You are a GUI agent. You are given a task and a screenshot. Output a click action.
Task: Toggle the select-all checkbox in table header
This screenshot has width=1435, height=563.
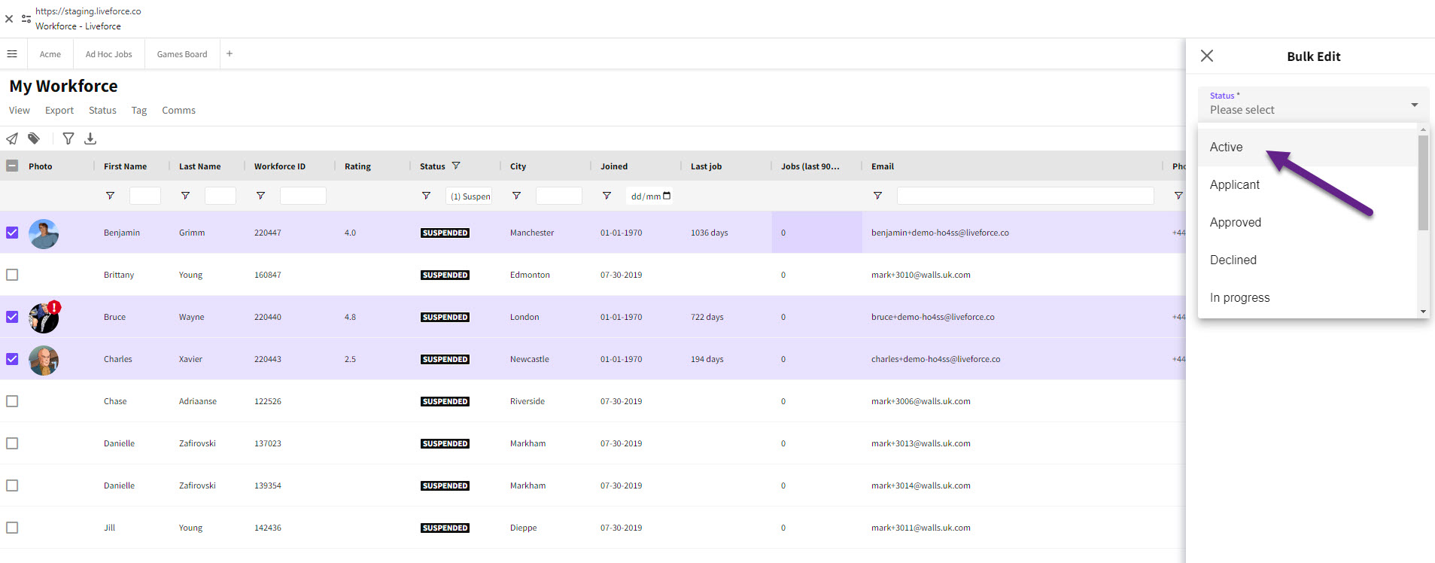point(12,166)
